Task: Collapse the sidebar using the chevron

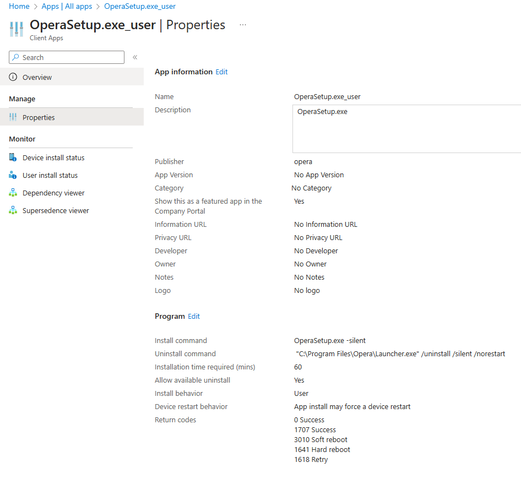Action: click(x=135, y=57)
